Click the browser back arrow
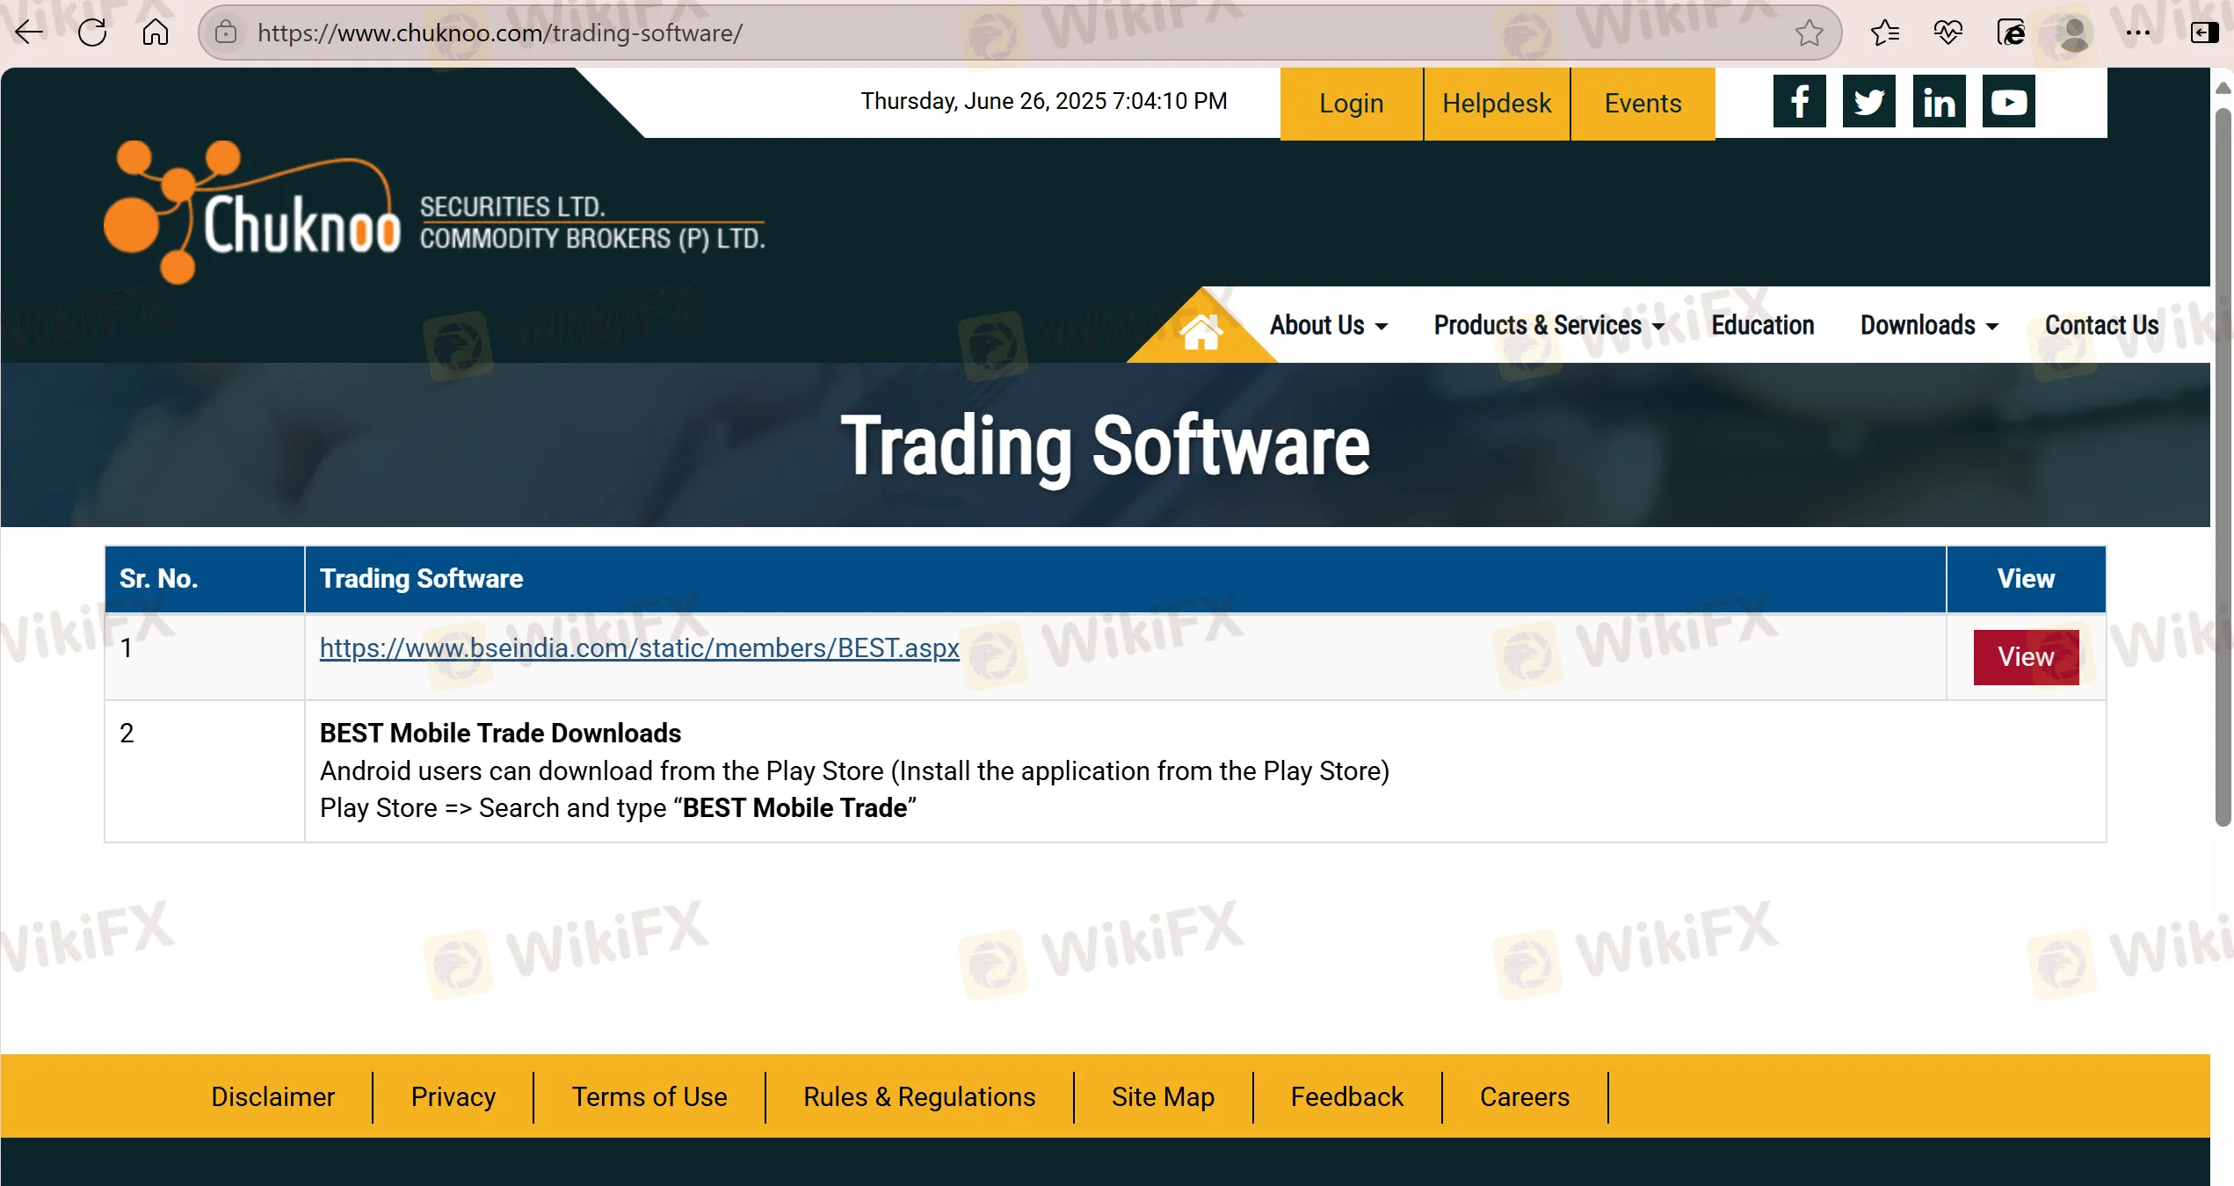The image size is (2234, 1186). click(x=27, y=33)
